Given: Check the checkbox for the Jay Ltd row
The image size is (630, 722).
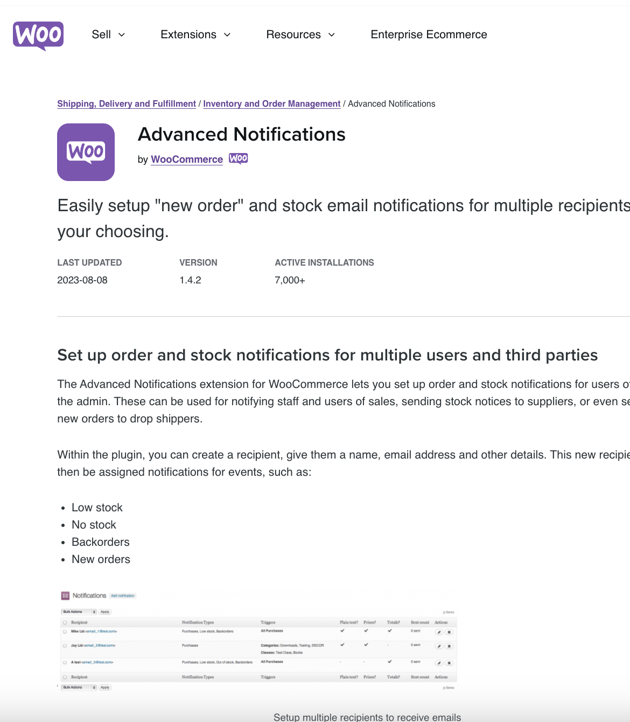Looking at the screenshot, I should (65, 645).
